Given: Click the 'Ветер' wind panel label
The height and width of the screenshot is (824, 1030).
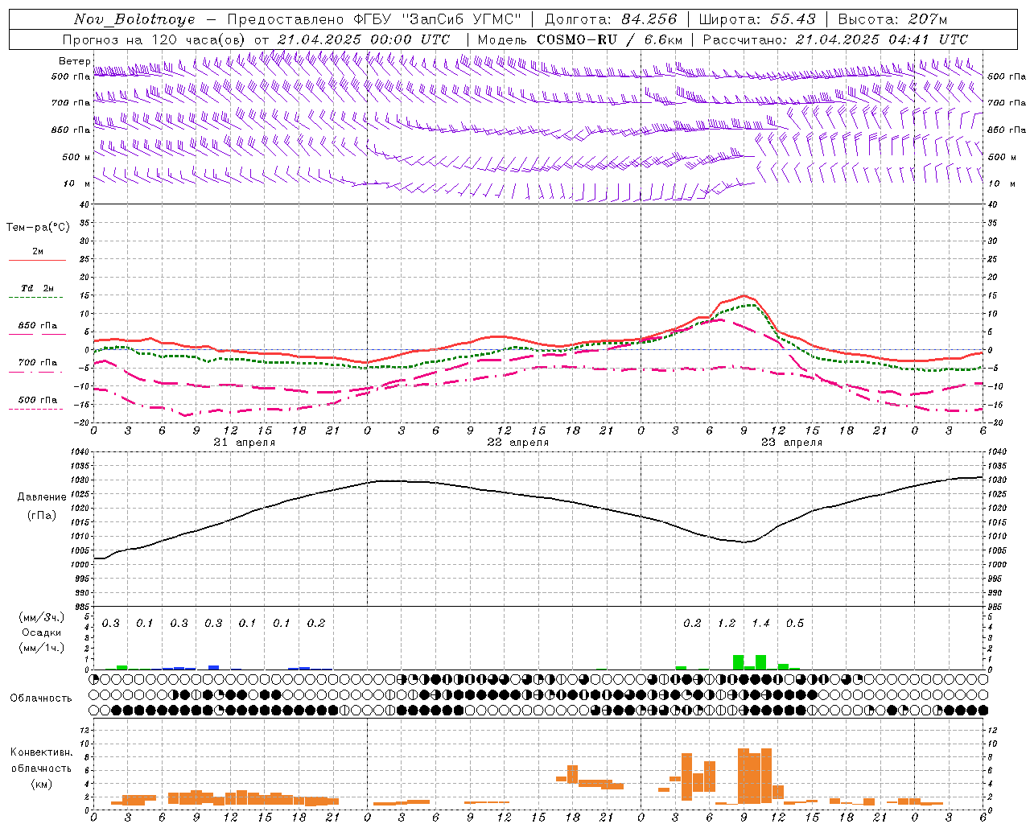Looking at the screenshot, I should point(74,61).
